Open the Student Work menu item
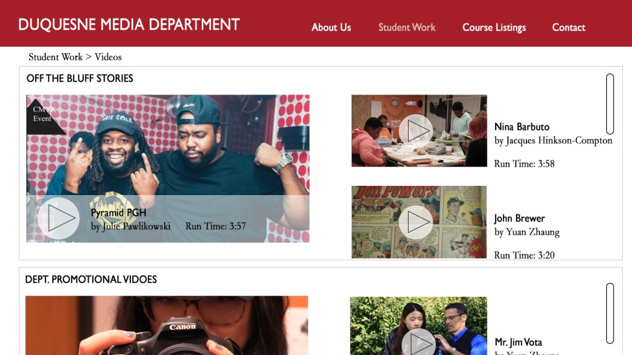 pos(407,27)
